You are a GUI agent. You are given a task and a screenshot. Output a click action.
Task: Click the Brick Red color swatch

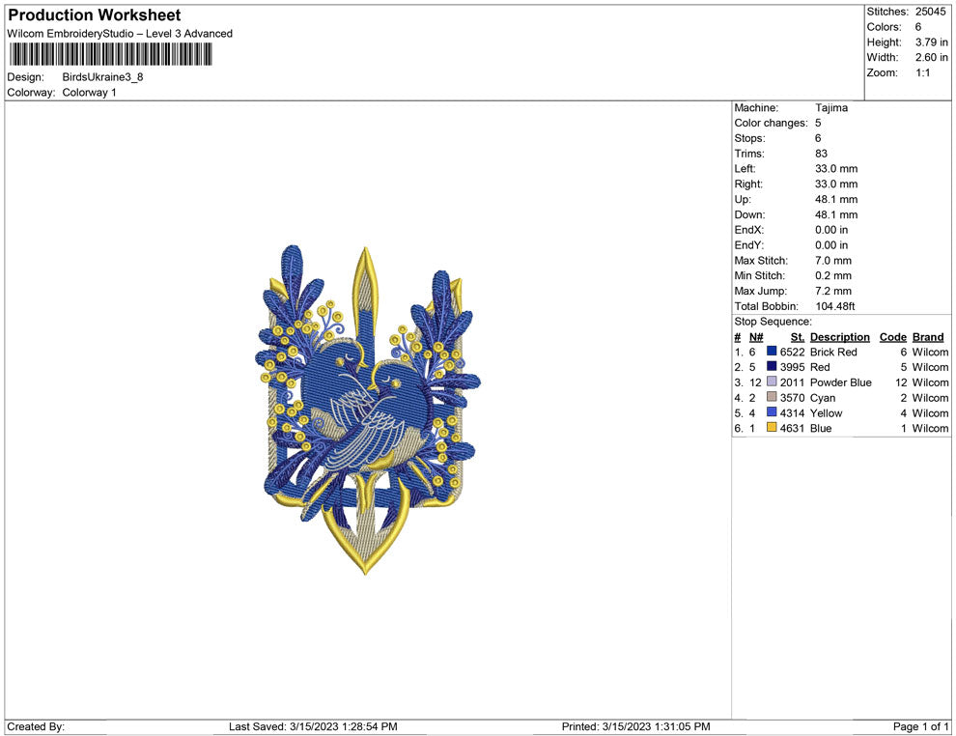[x=772, y=353]
